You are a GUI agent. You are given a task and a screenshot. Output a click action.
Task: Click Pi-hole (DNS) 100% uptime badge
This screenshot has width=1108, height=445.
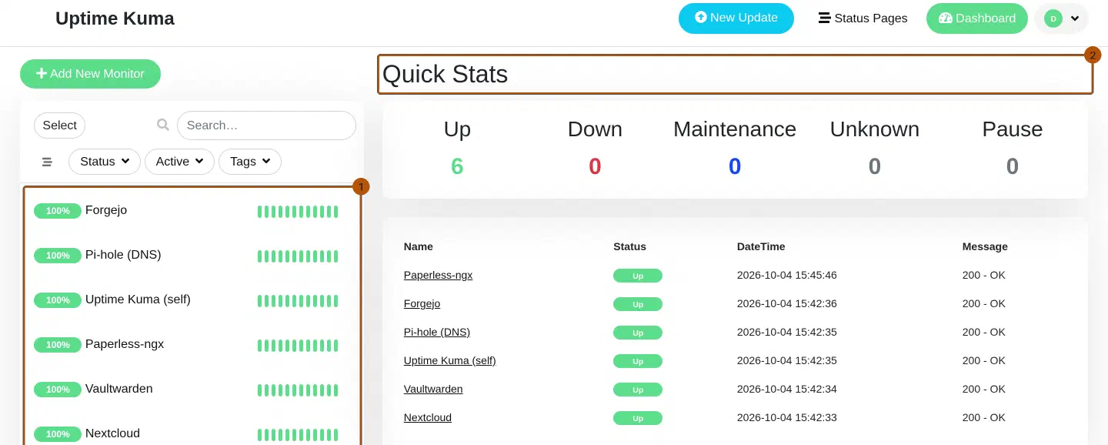58,256
